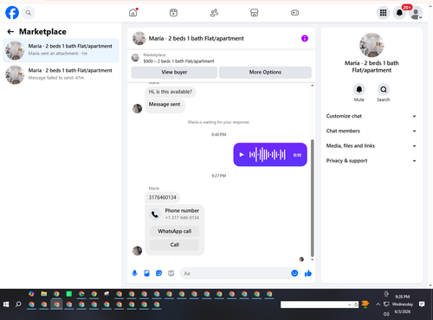Open the Marketplace storefront tab icon
This screenshot has height=320, width=433.
255,13
